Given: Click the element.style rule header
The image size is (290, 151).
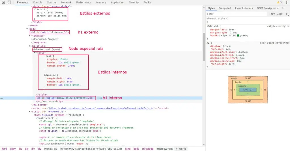Looking at the screenshot, I should click(x=217, y=19).
